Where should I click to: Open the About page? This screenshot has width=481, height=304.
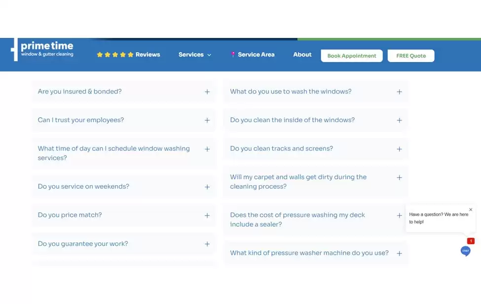pyautogui.click(x=302, y=55)
